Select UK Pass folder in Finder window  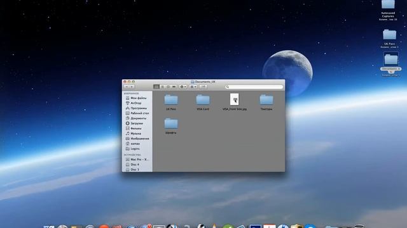(x=171, y=100)
